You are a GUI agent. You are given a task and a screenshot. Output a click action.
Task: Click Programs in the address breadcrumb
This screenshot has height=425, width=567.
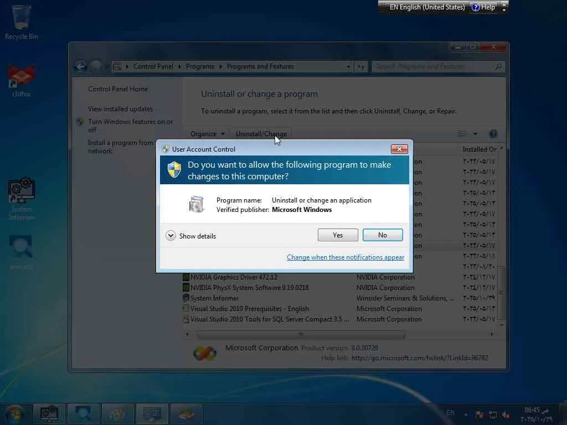(x=200, y=66)
